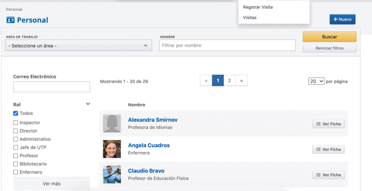Click Claudio Bravo's profile photo
Viewport: 372px width, 191px height.
point(112,174)
